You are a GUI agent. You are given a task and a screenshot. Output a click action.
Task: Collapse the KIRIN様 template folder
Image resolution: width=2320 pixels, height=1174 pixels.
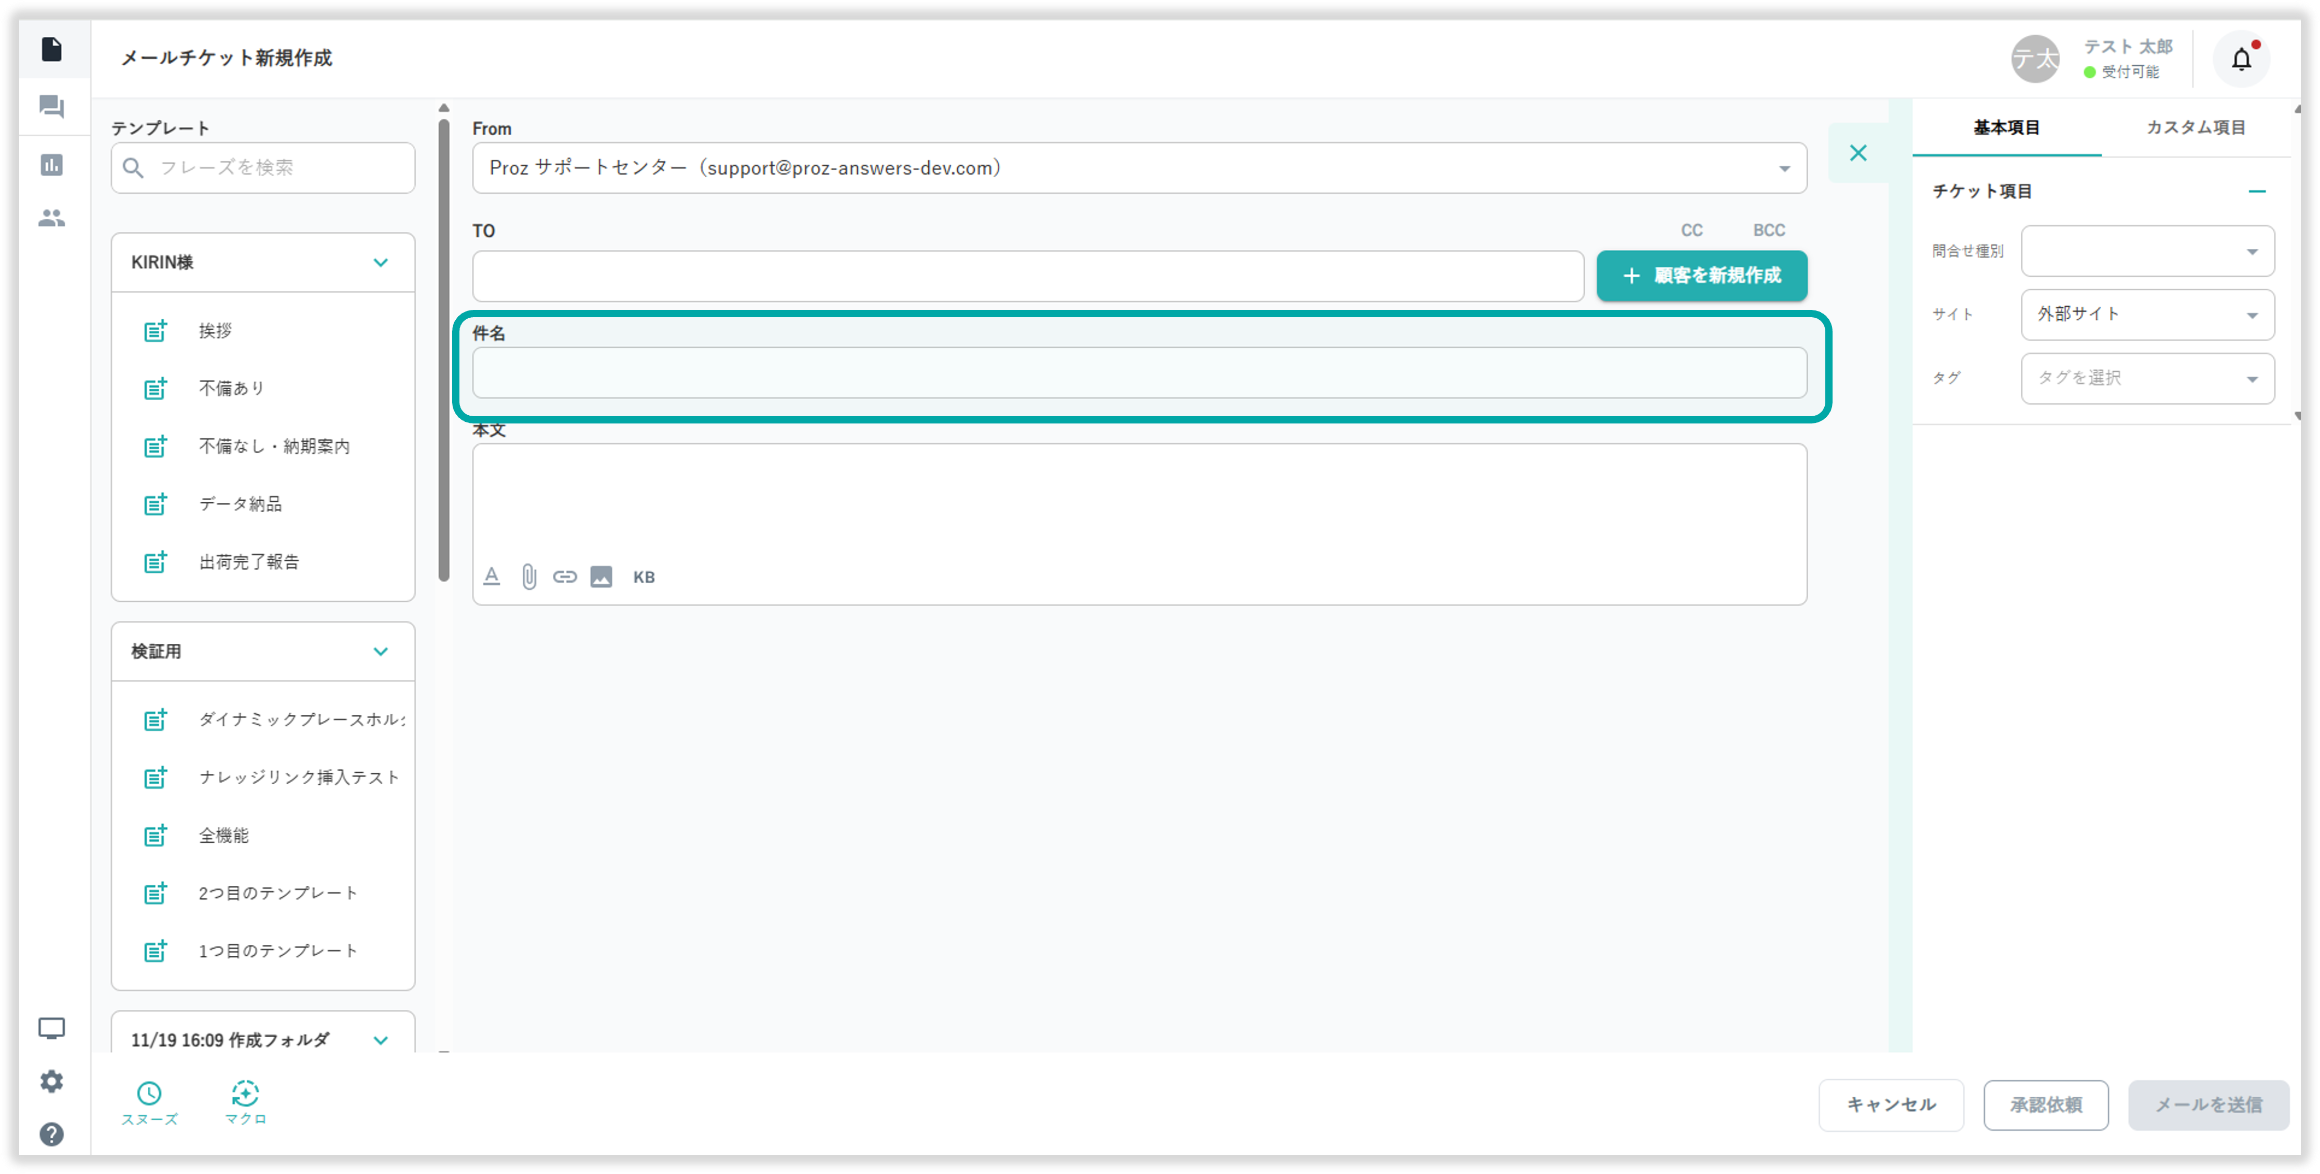pos(381,263)
